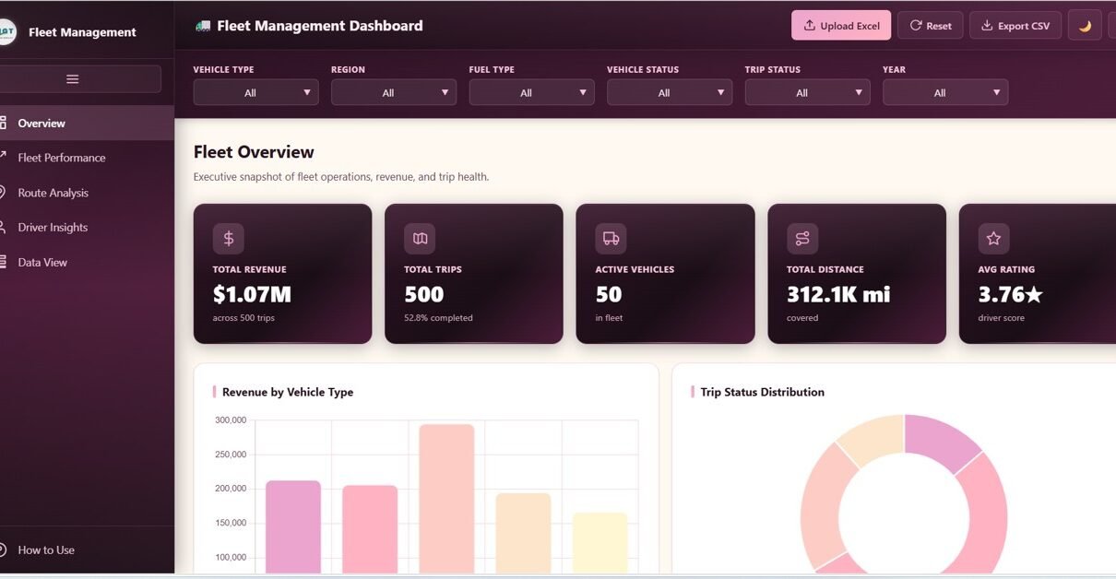Click the star icon on Avg Rating card

(x=993, y=239)
